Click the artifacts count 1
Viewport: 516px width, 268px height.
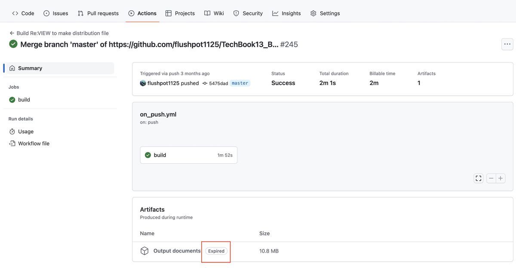[x=419, y=83]
